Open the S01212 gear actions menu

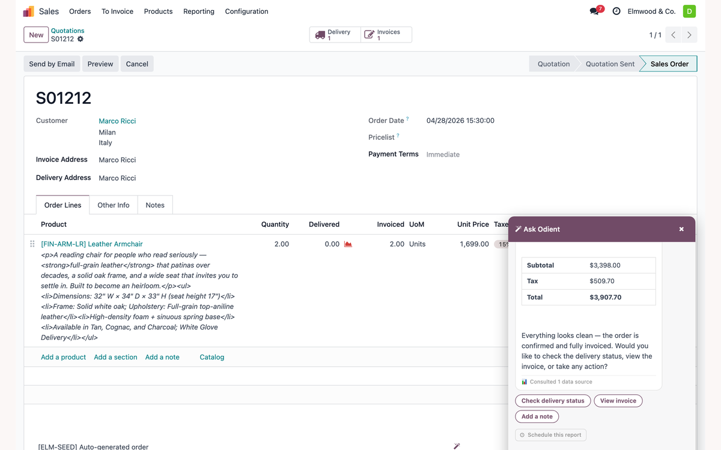[x=81, y=39]
